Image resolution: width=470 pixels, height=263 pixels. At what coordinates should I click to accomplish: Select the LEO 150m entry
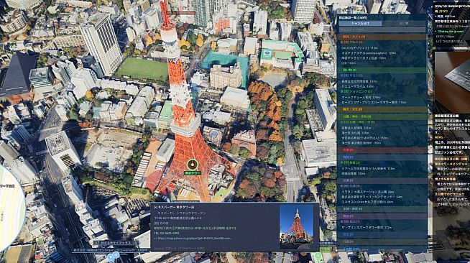pyautogui.click(x=349, y=63)
